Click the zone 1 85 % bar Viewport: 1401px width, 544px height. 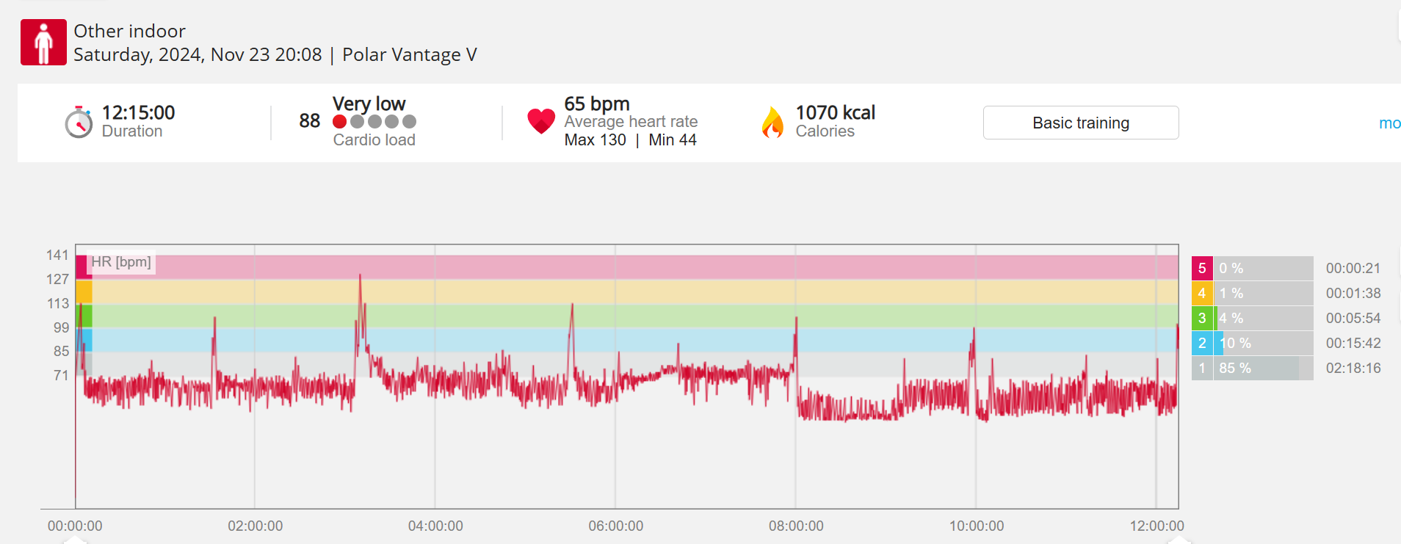coord(1263,369)
